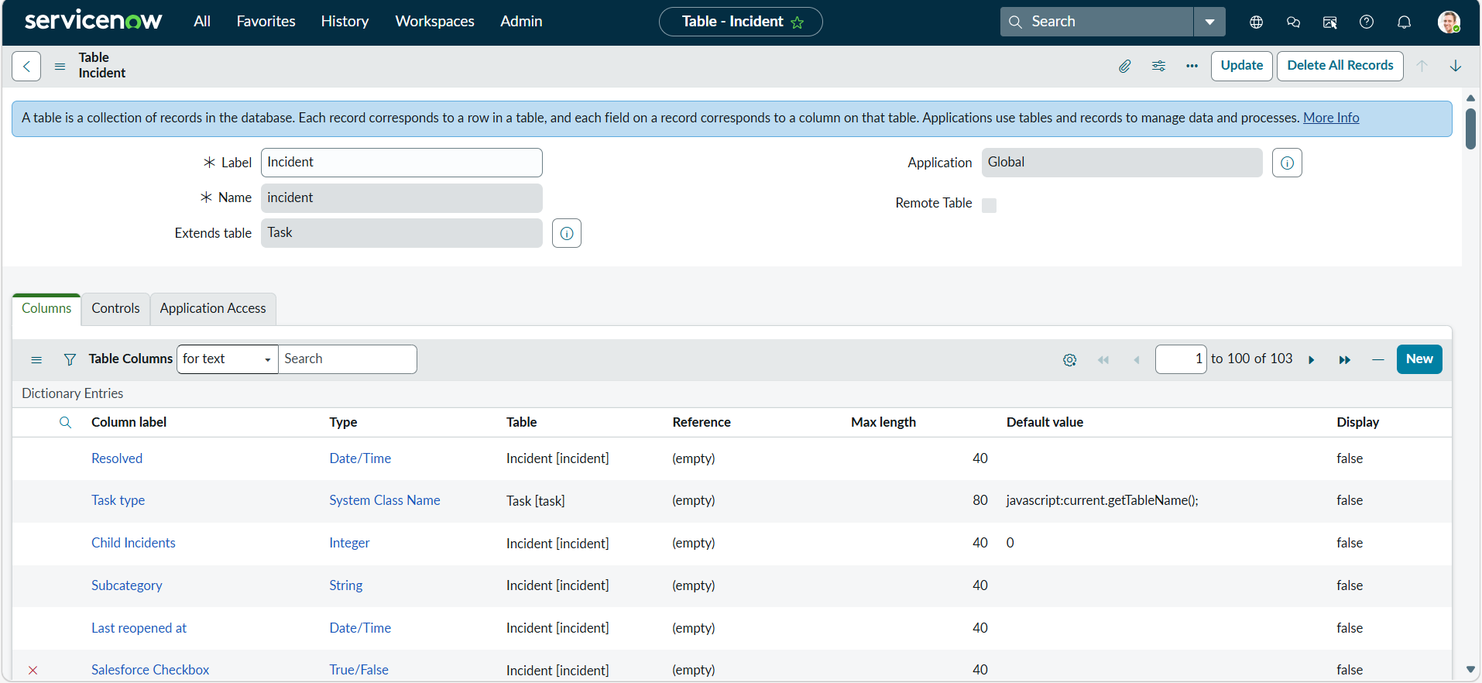Switch to the Controls tab
Viewport: 1482px width, 683px height.
(115, 308)
